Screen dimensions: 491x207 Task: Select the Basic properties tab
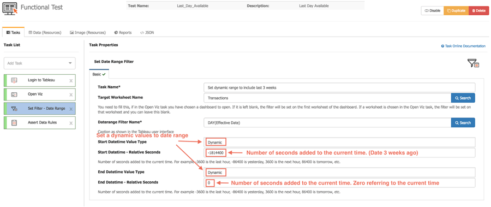(99, 74)
